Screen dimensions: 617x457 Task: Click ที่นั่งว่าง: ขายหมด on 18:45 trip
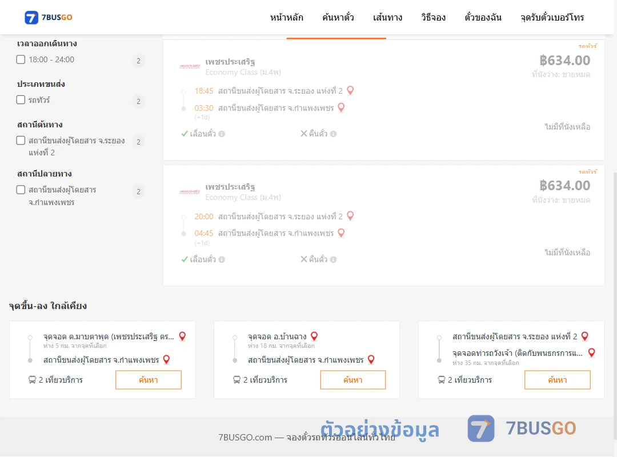point(561,74)
